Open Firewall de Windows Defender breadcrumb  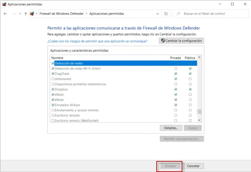coord(61,14)
